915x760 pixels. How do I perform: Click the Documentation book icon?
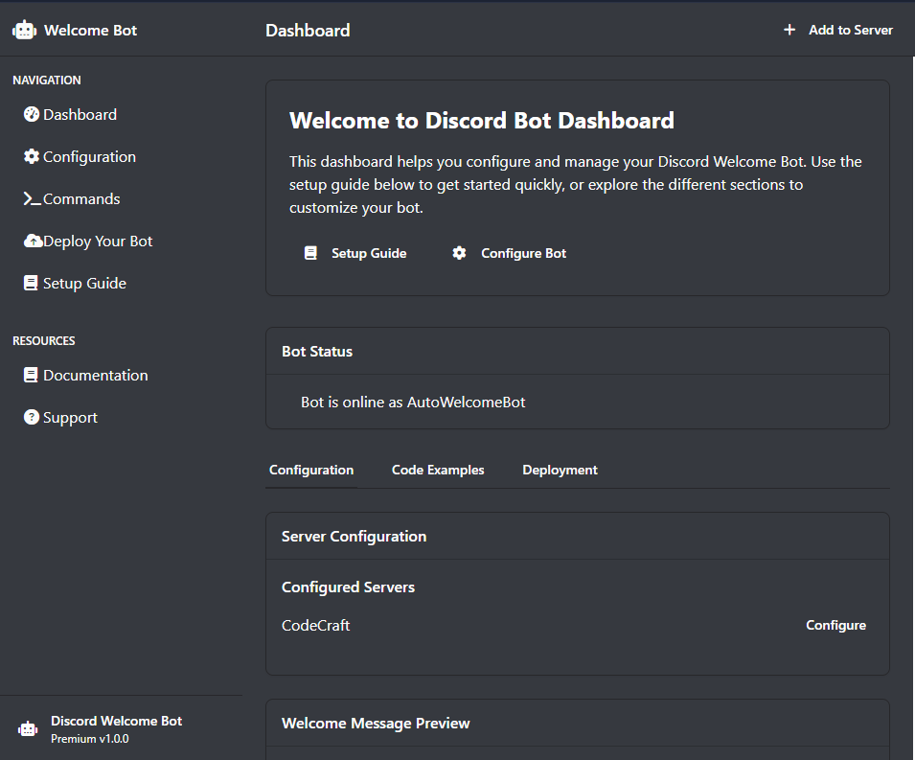32,376
